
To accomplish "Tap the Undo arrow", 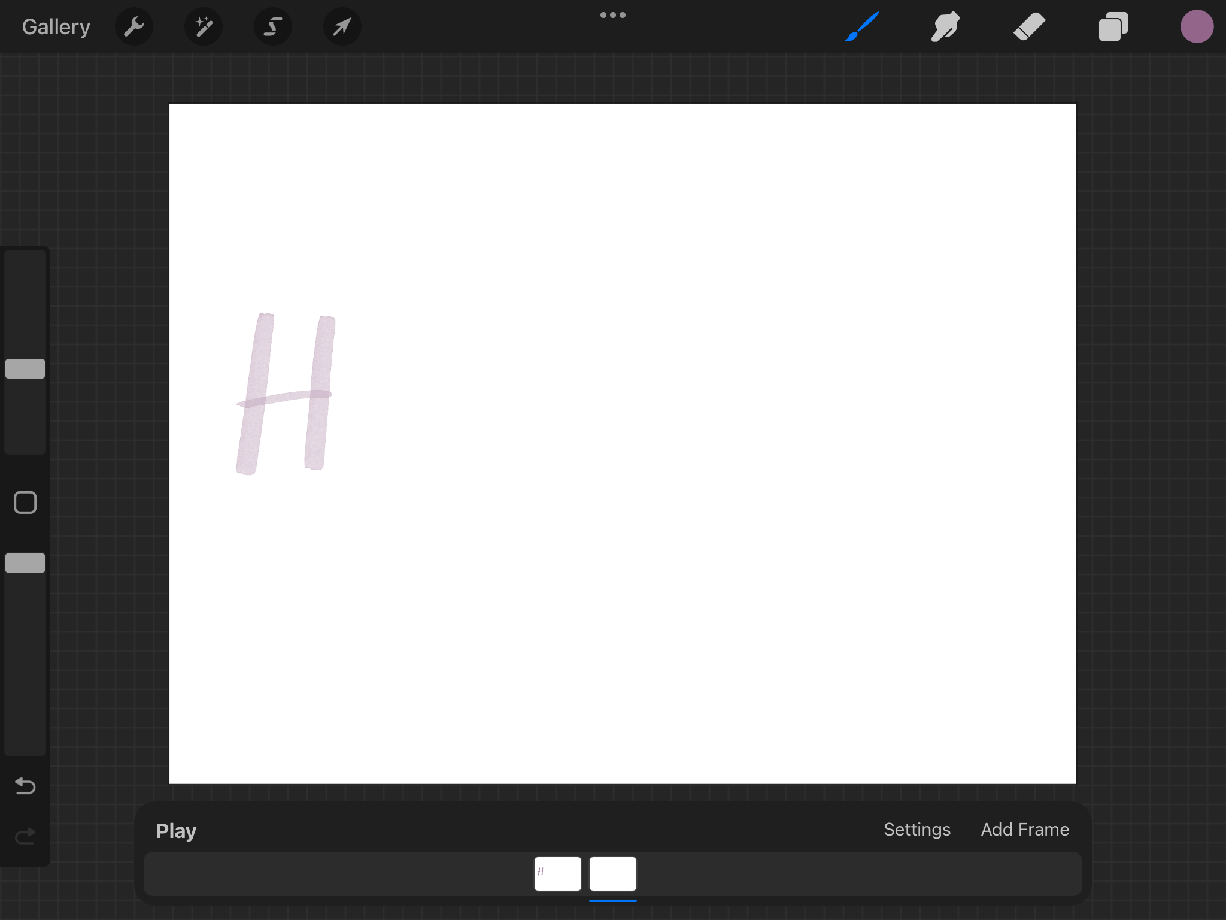I will point(25,786).
